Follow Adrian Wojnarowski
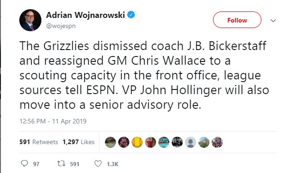The width and height of the screenshot is (295, 173). click(x=237, y=20)
